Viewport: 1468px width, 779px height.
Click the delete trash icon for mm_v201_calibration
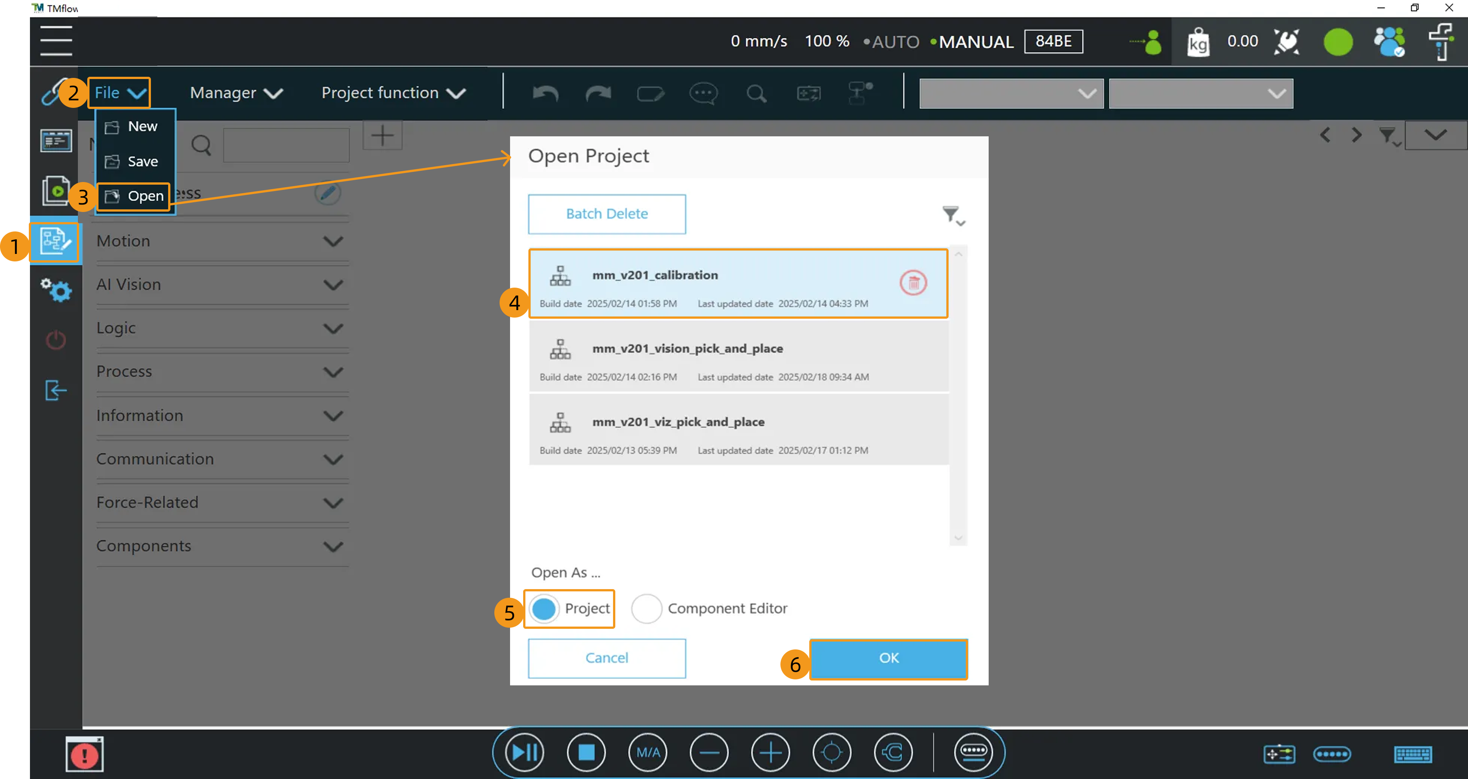tap(913, 283)
